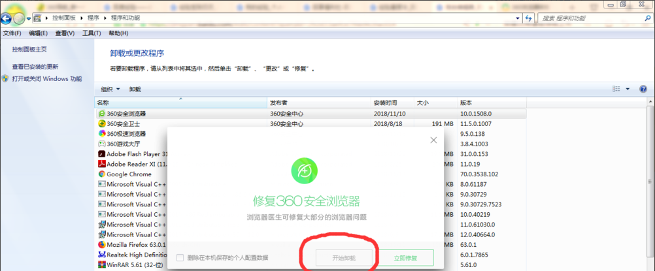
Task: Click the 360安全浏览器 program icon
Action: point(101,114)
